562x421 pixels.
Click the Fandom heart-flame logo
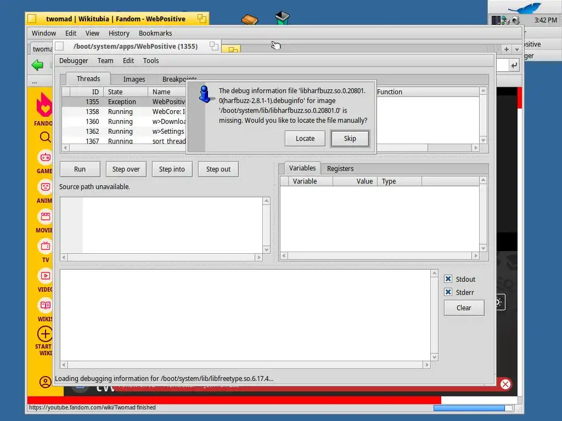pyautogui.click(x=44, y=105)
